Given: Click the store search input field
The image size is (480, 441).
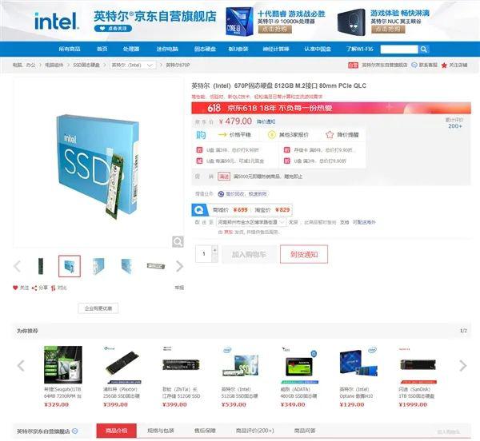Looking at the screenshot, I should click(399, 50).
